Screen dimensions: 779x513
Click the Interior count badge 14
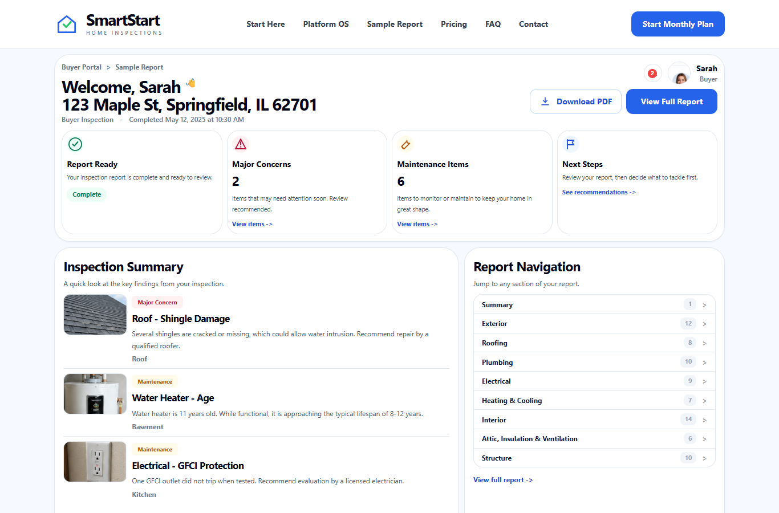688,420
